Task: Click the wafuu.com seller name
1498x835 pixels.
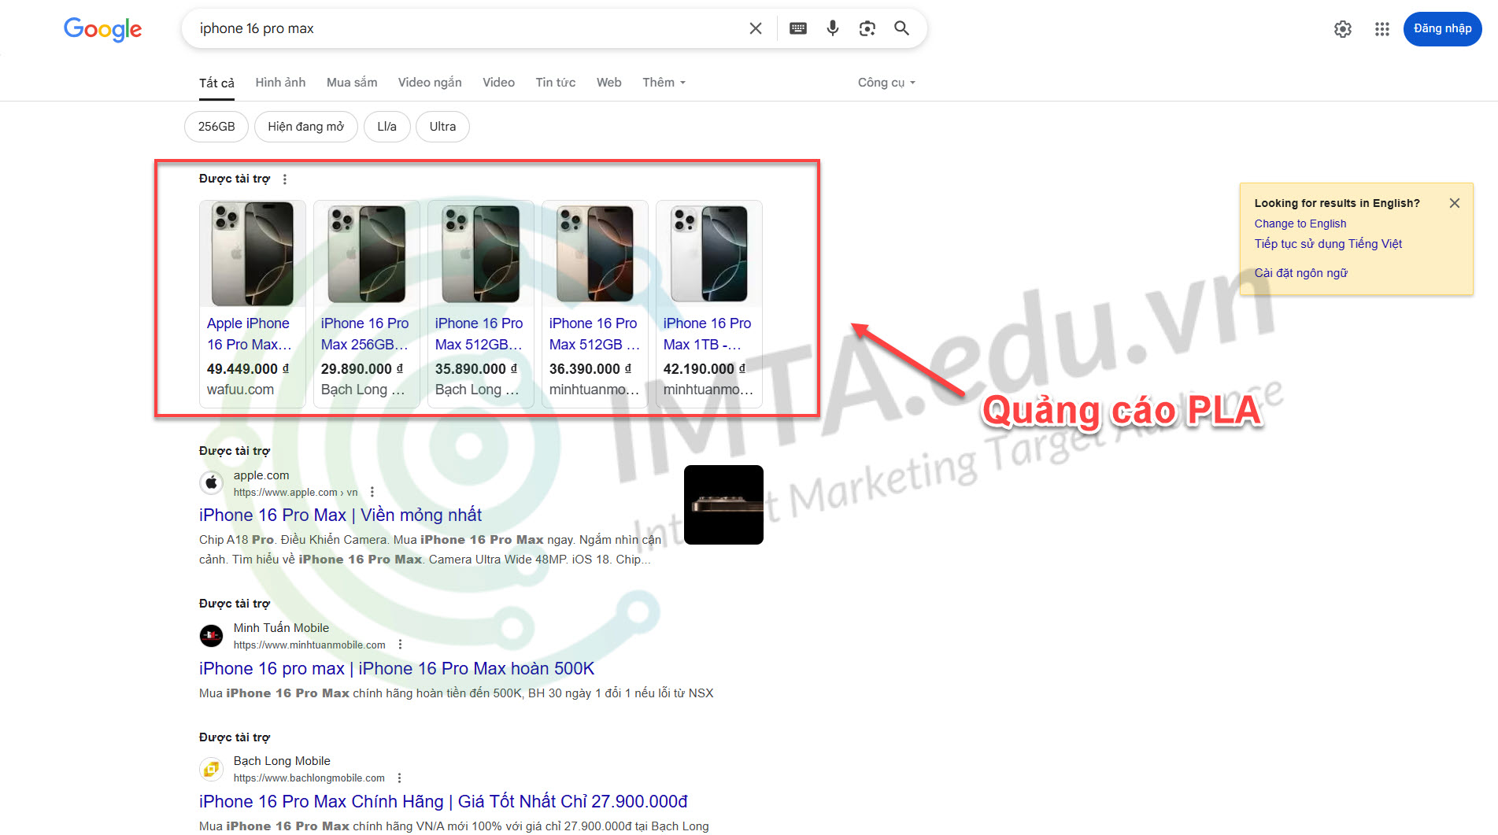Action: point(240,390)
